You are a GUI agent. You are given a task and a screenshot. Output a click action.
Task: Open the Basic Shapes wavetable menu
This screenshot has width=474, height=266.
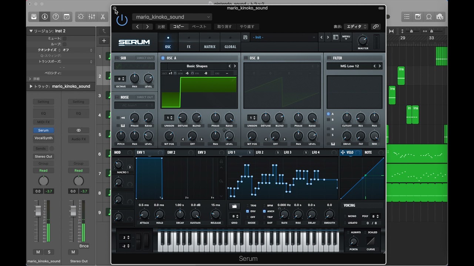pyautogui.click(x=197, y=66)
